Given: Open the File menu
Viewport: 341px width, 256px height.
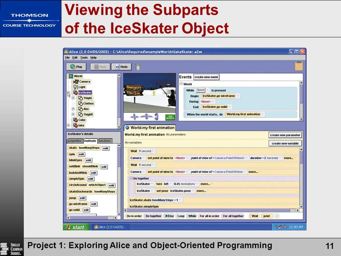Looking at the screenshot, I should coord(67,58).
